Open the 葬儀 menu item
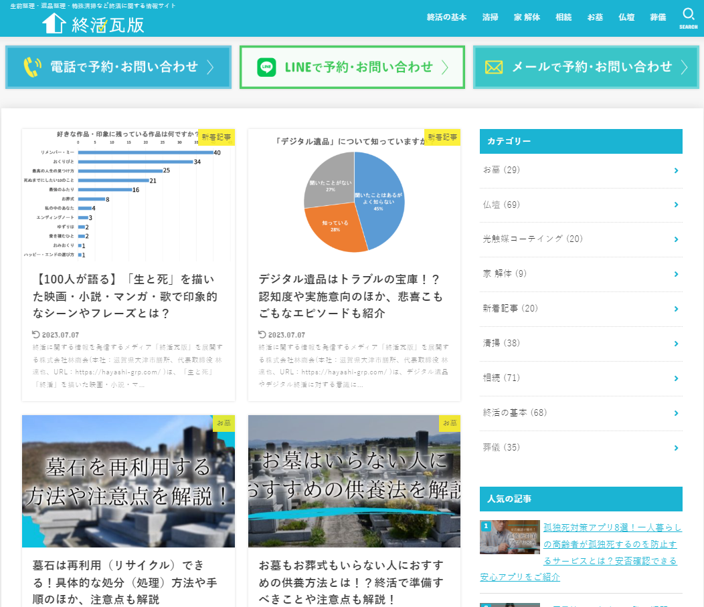The width and height of the screenshot is (704, 607). point(658,17)
